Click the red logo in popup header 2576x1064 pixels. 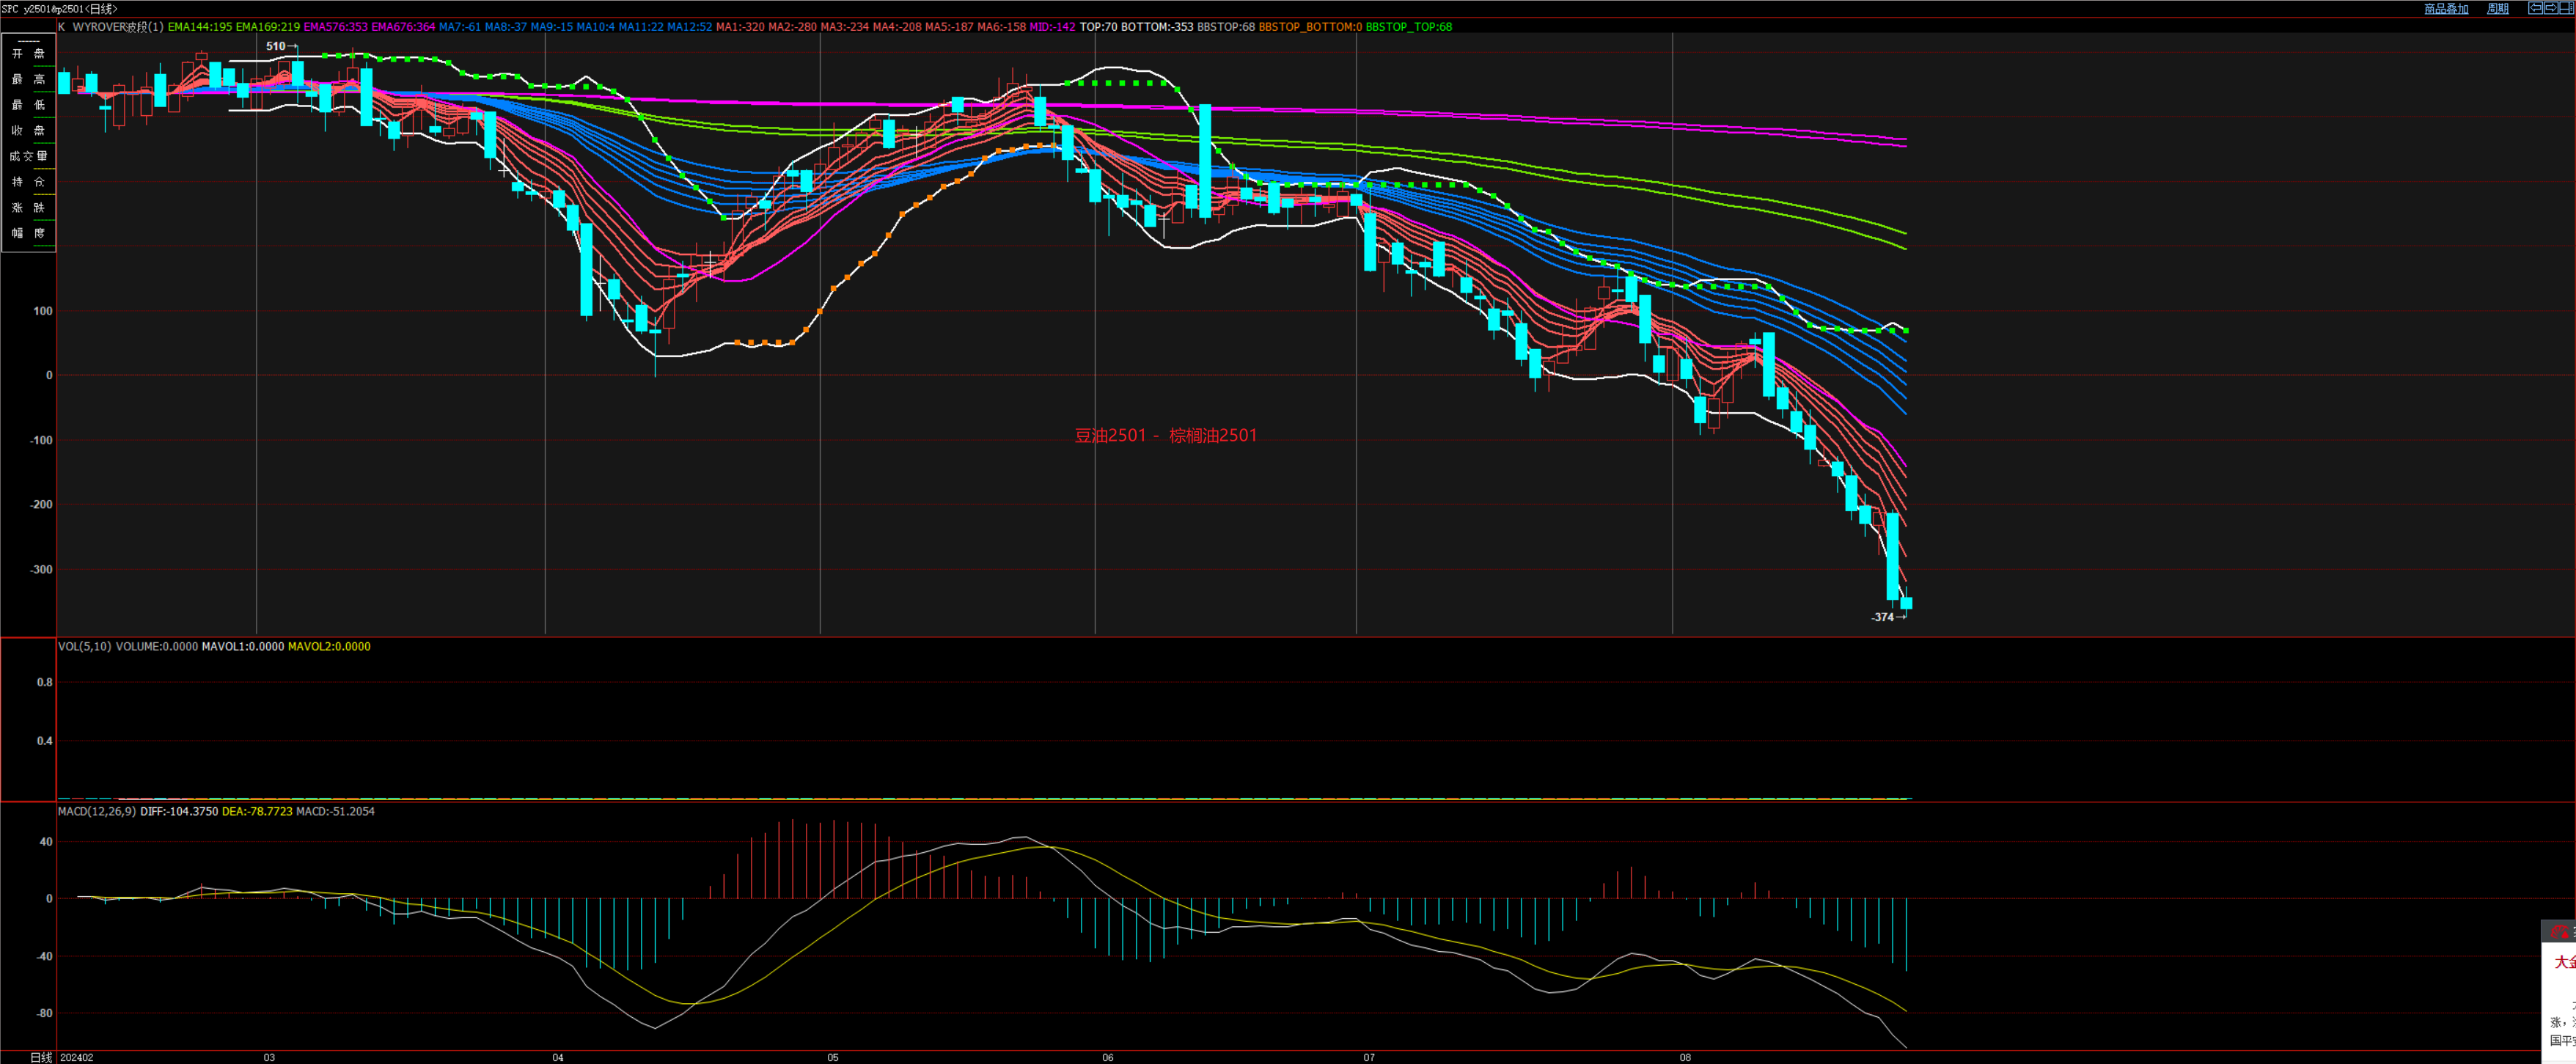[2561, 933]
